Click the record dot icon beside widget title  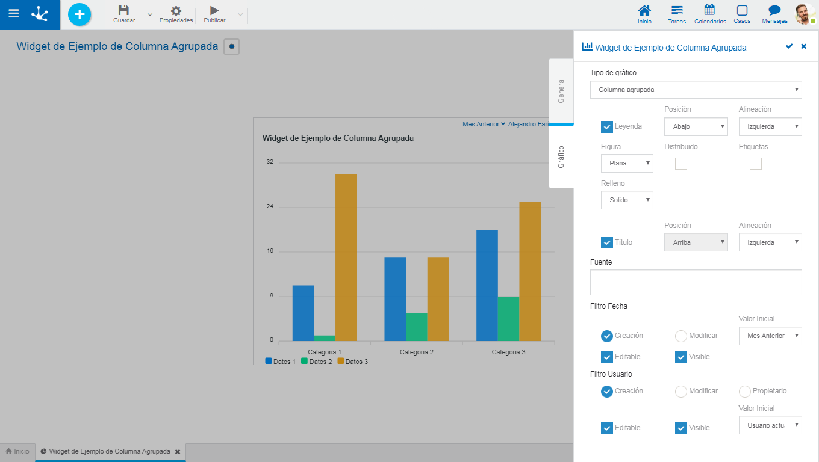point(231,46)
